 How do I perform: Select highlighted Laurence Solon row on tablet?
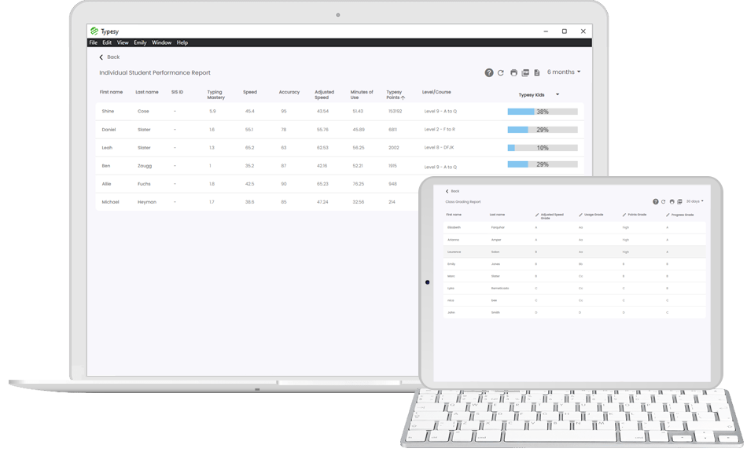click(575, 252)
